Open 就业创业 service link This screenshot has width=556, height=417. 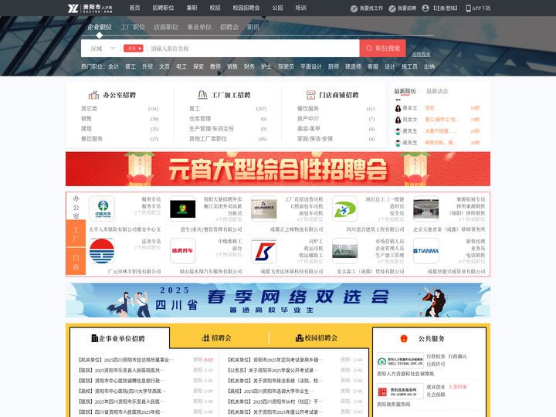436,387
